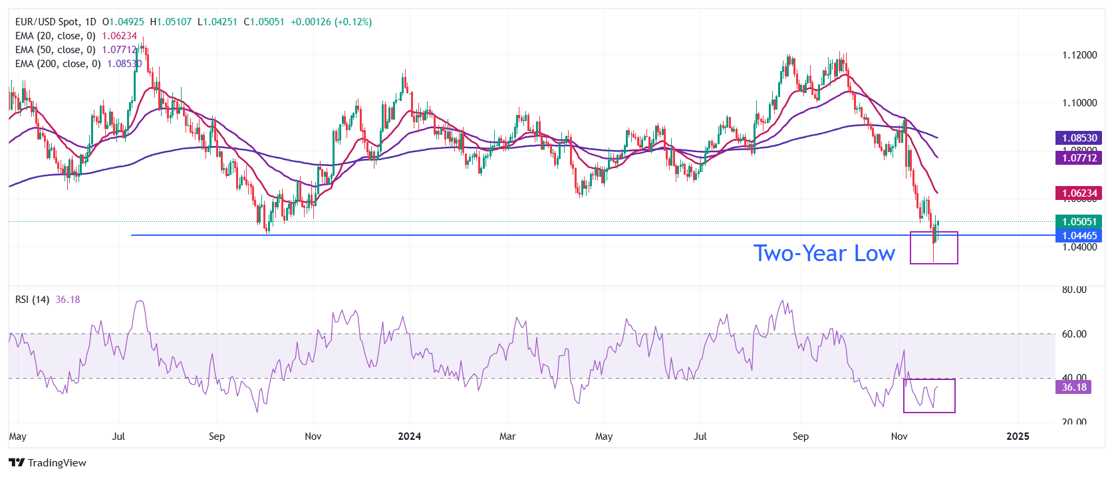Viewport: 1114px width, 477px height.
Task: Click the 36.18 RSI value tag
Action: (1073, 387)
